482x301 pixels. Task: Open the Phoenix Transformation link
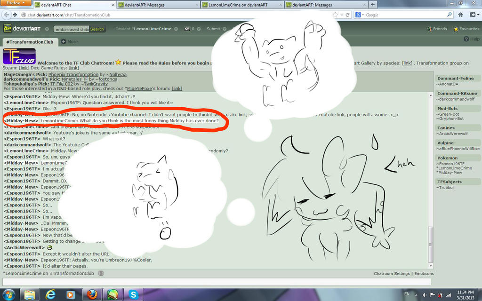click(x=73, y=74)
